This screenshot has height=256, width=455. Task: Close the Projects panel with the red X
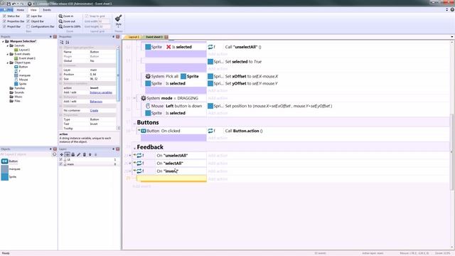(x=55, y=37)
